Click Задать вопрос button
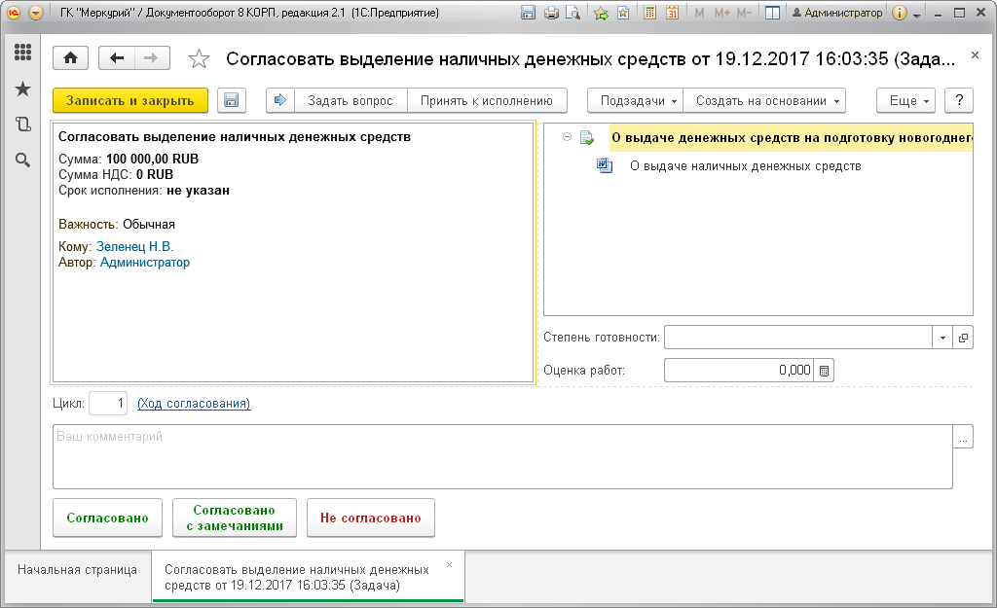This screenshot has height=608, width=997. tap(351, 100)
